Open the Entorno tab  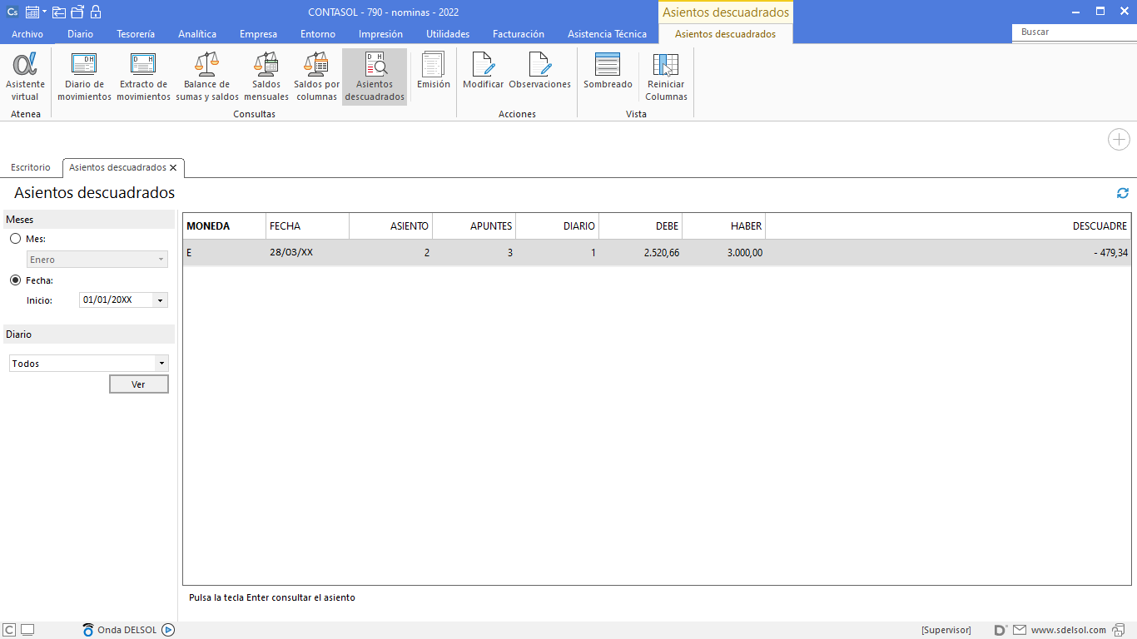pos(318,34)
